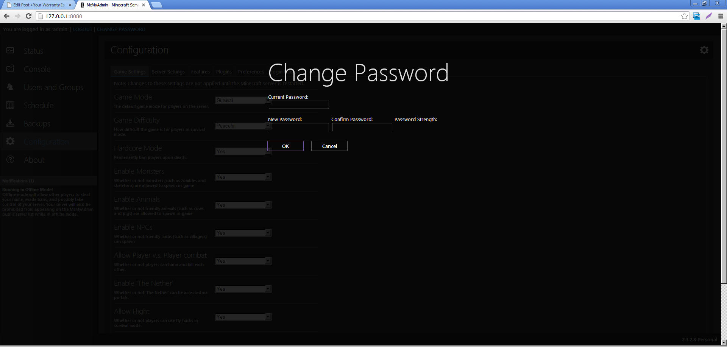Click the blue picture extension icon

[x=696, y=16]
